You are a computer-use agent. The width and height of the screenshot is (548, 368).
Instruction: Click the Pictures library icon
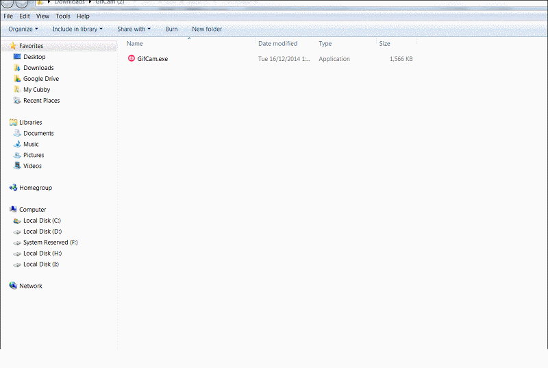click(x=17, y=155)
